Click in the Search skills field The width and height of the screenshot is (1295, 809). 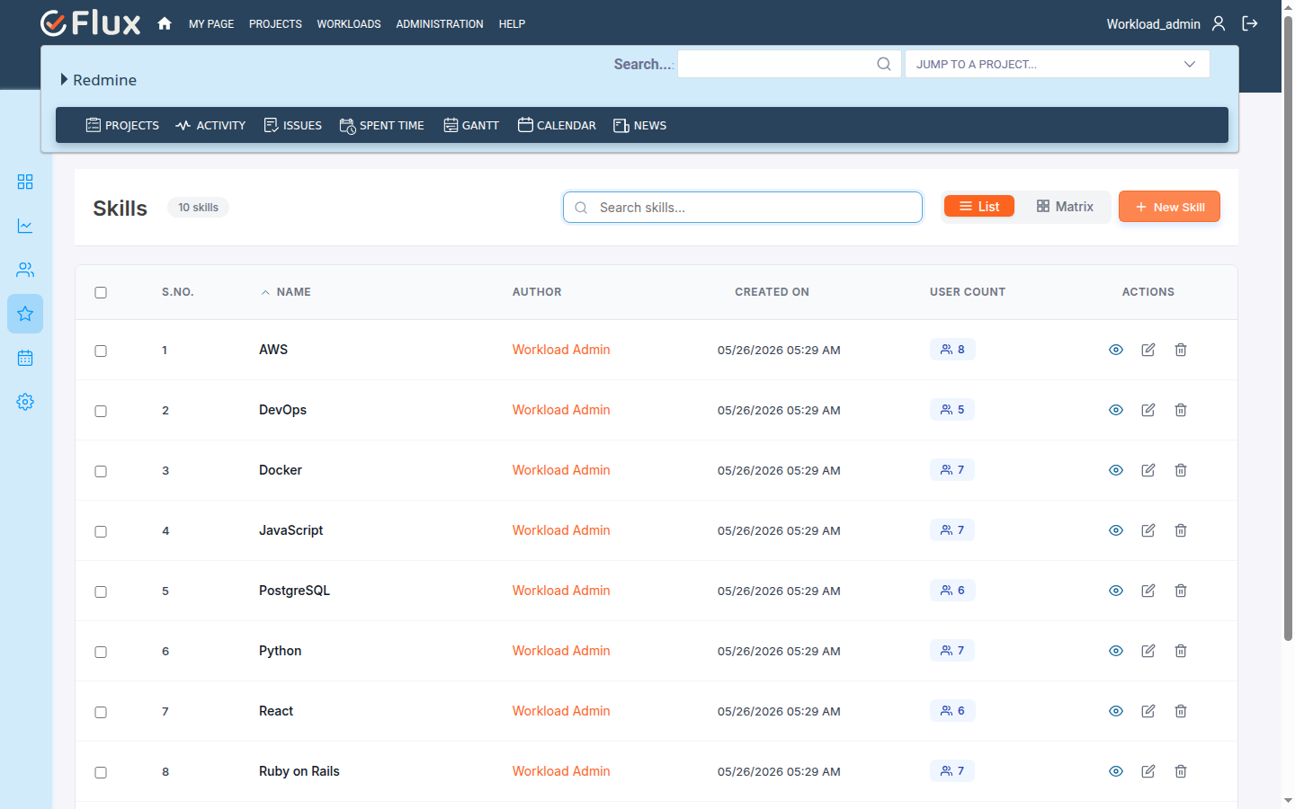tap(743, 207)
